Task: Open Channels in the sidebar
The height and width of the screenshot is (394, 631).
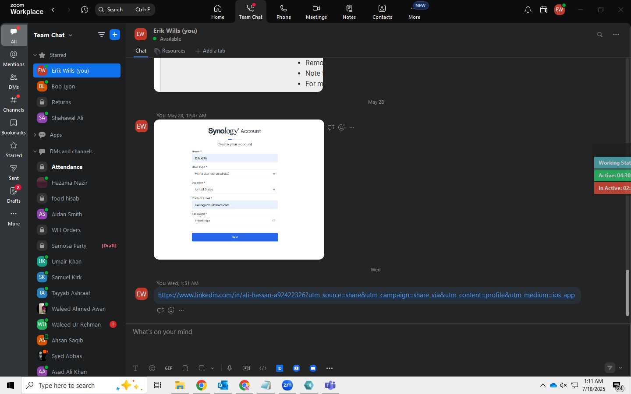Action: click(x=14, y=104)
